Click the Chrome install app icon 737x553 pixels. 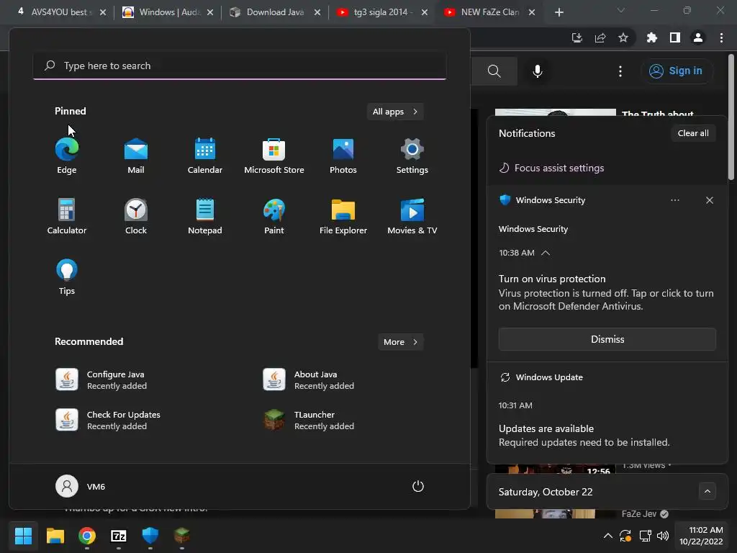(x=577, y=37)
